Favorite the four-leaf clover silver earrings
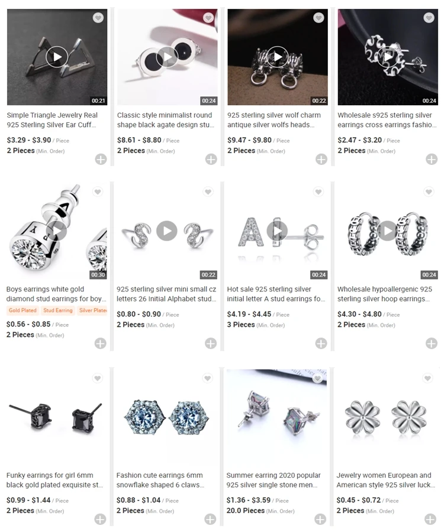 pyautogui.click(x=428, y=378)
